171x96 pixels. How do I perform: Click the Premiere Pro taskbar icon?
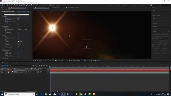click(x=72, y=94)
